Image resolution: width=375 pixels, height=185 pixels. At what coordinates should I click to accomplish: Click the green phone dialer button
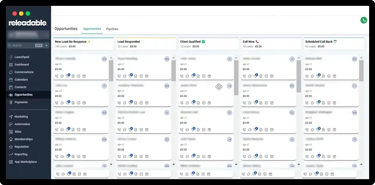pos(364,20)
